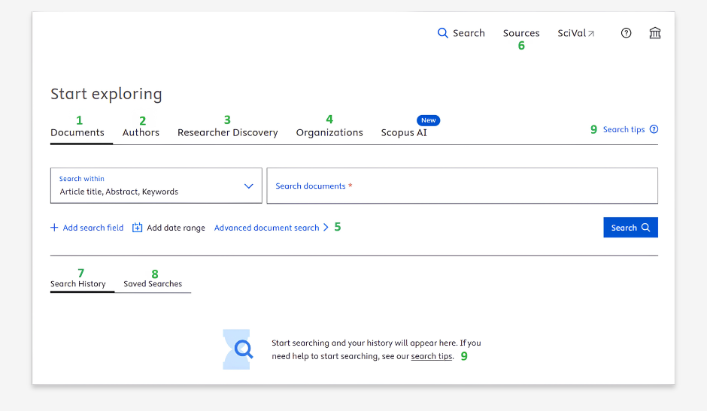Click the SciVal external link arrow icon
This screenshot has height=411, width=707.
coord(591,34)
